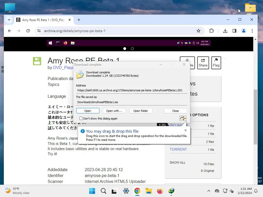The height and width of the screenshot is (197, 263).
Task: Click Open button in download dialog
Action: click(x=88, y=111)
